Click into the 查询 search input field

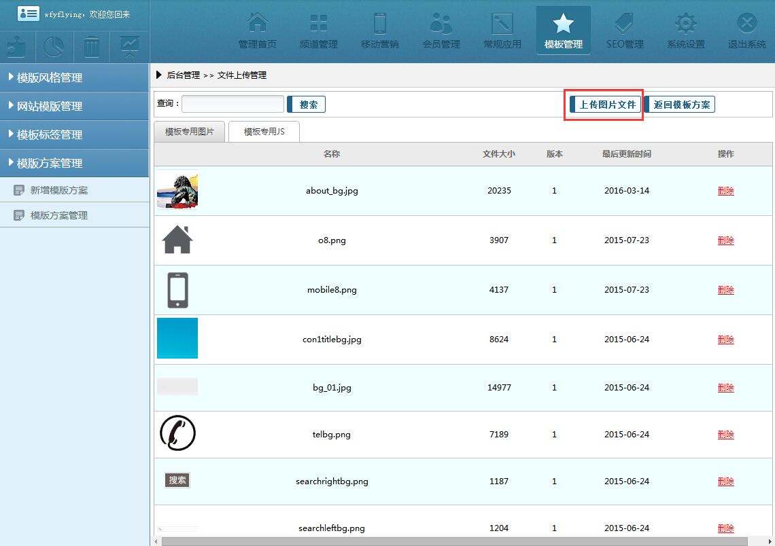pyautogui.click(x=232, y=104)
